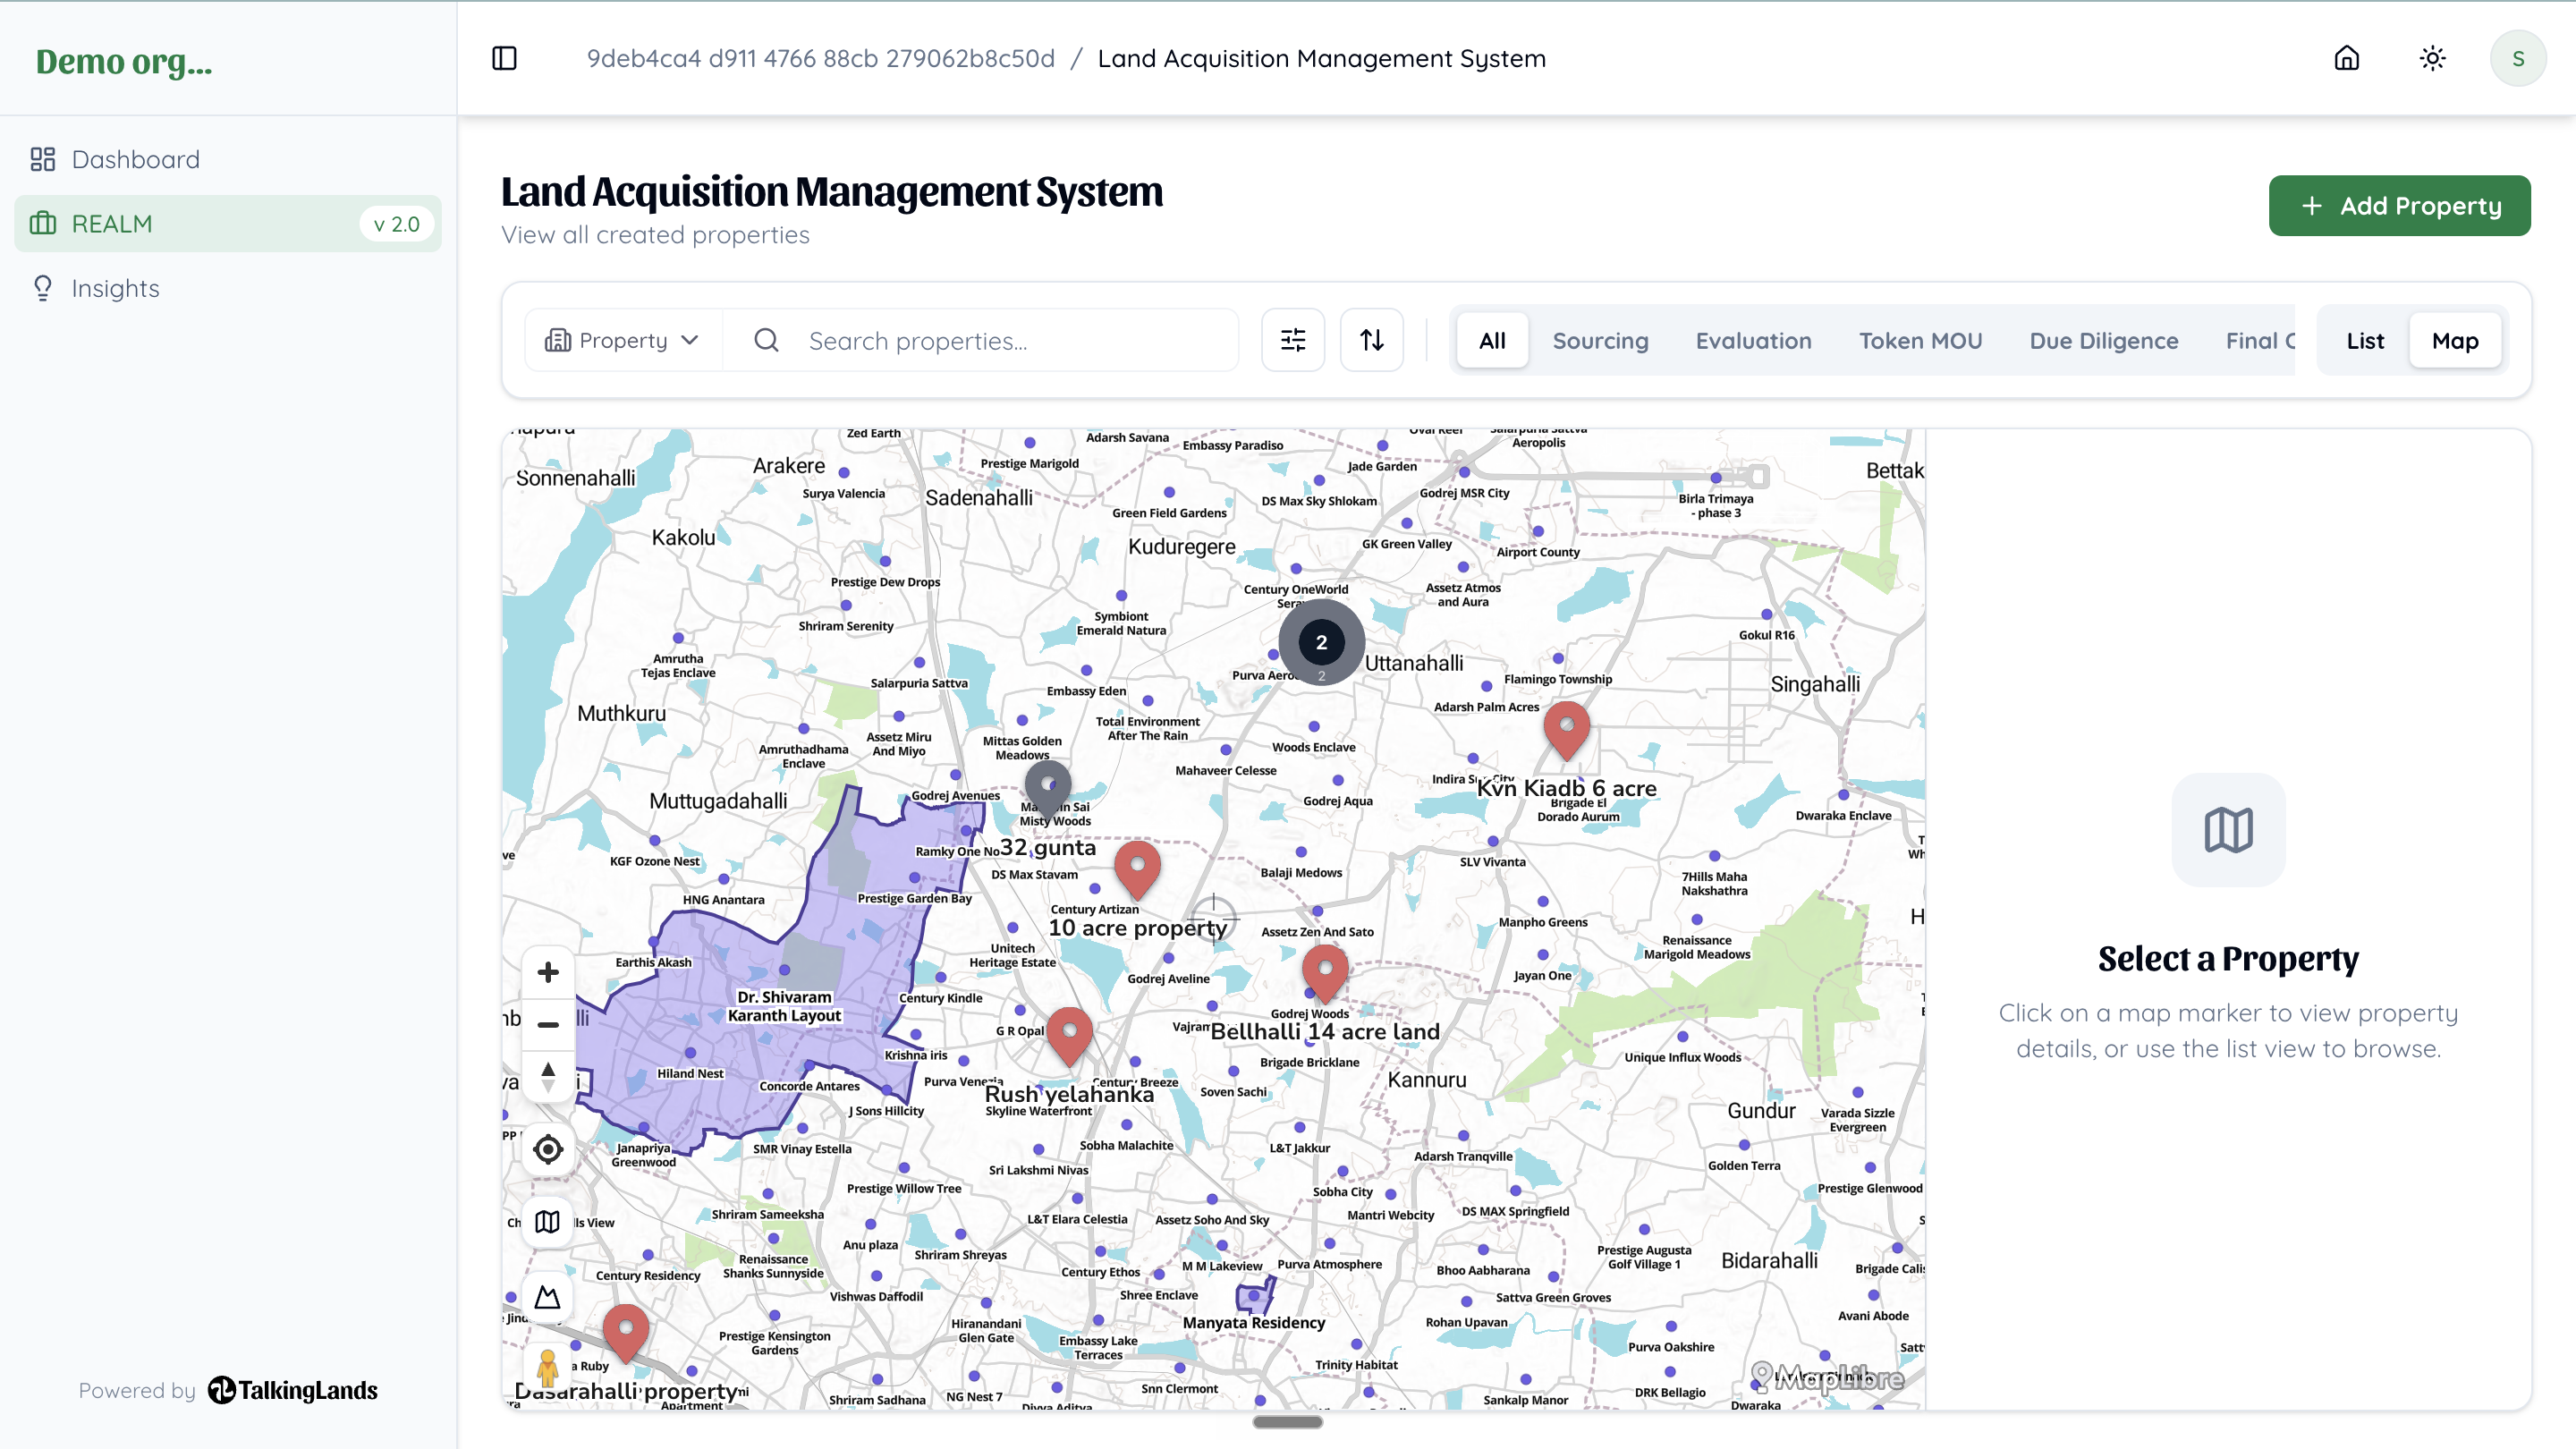
Task: Click the Manyata Residency polygon
Action: pyautogui.click(x=1254, y=1296)
